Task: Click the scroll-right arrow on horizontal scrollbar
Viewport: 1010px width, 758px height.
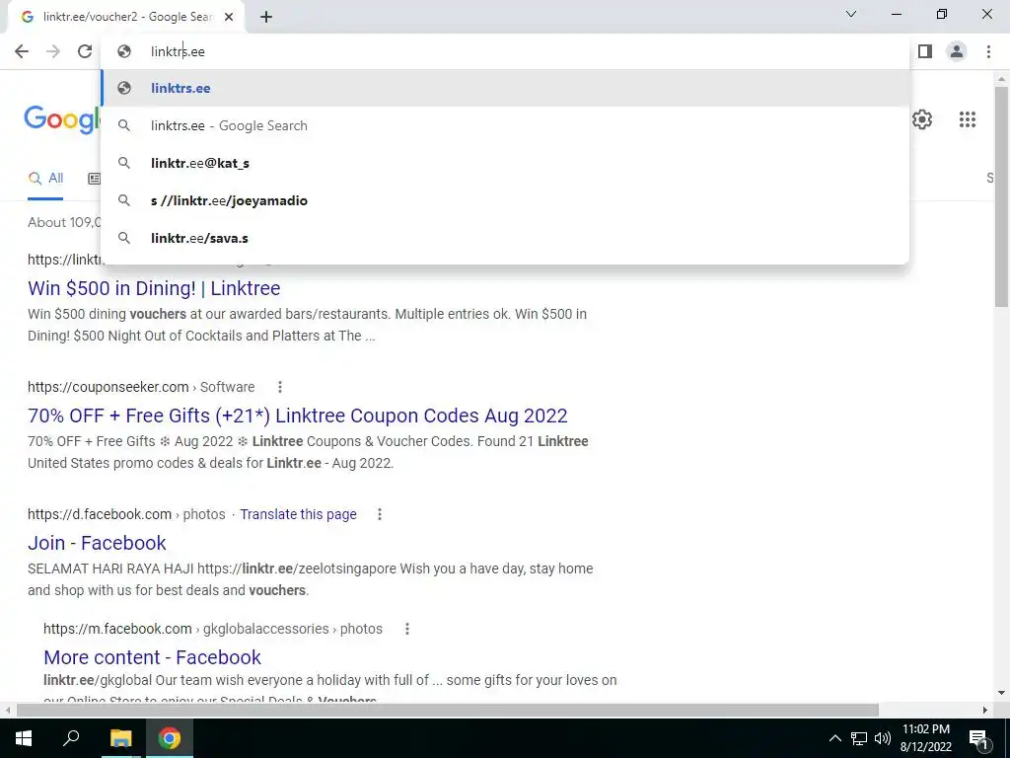Action: 985,711
